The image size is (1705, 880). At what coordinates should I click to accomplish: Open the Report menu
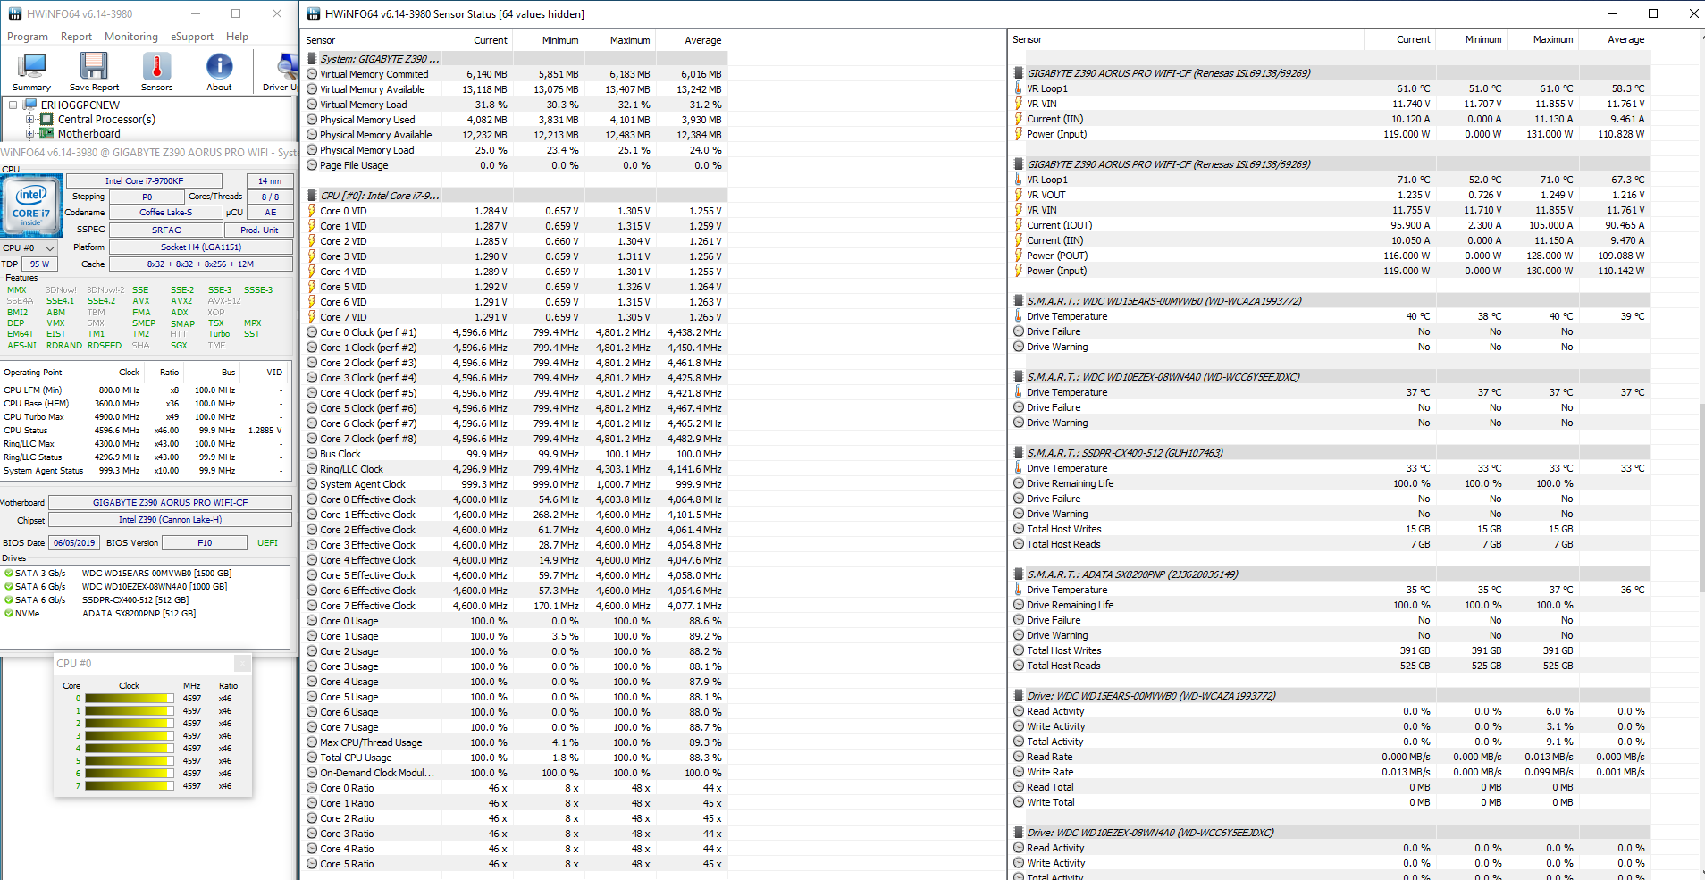pos(76,37)
